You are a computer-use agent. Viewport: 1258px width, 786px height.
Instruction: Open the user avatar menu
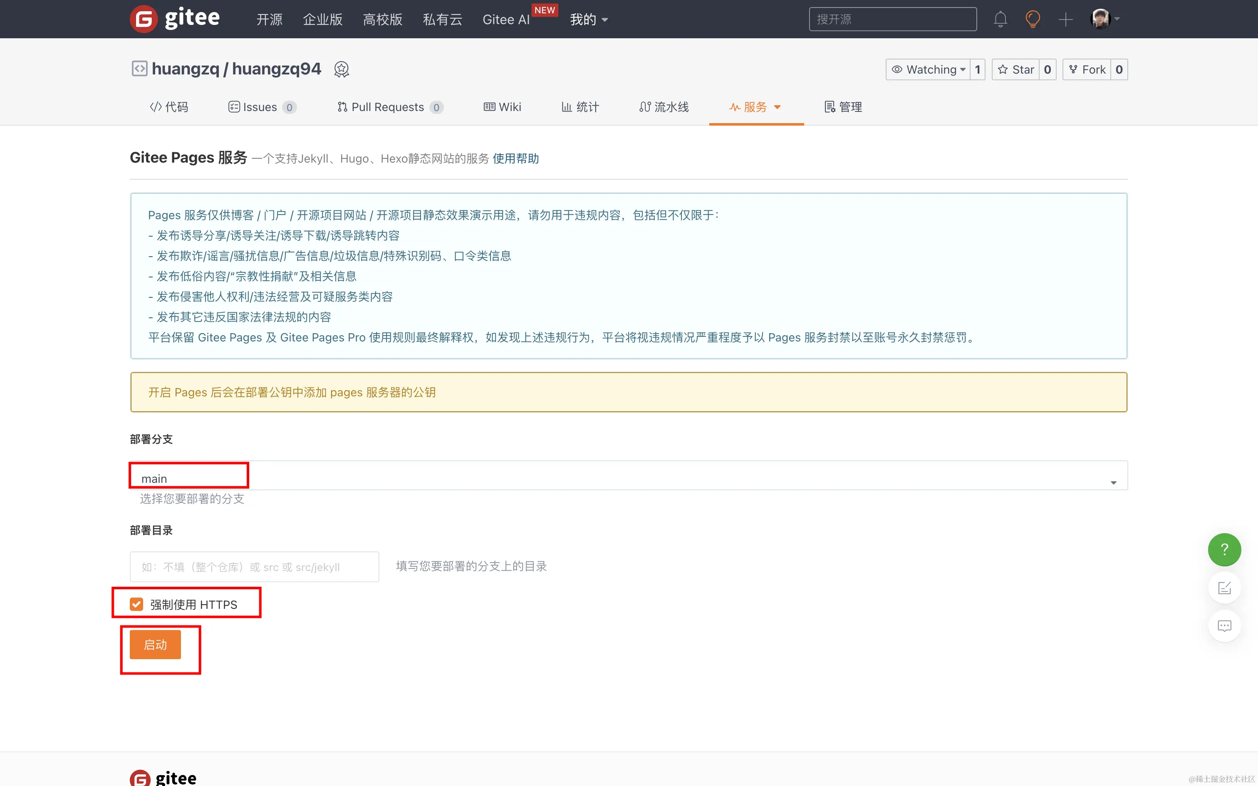point(1104,19)
